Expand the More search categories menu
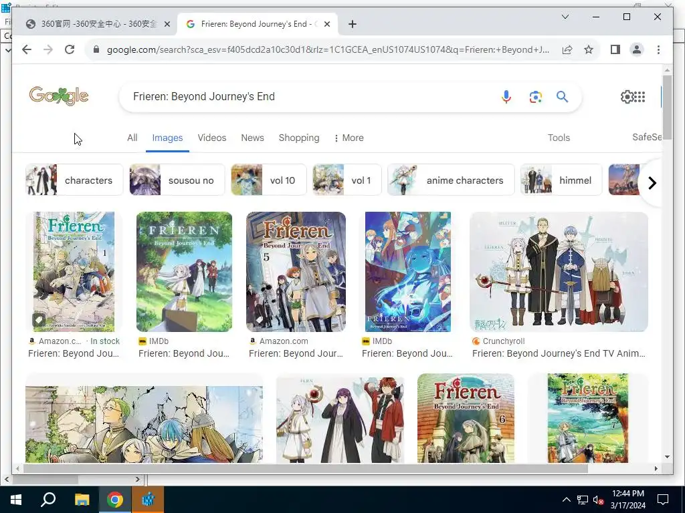This screenshot has height=513, width=685. pos(349,138)
